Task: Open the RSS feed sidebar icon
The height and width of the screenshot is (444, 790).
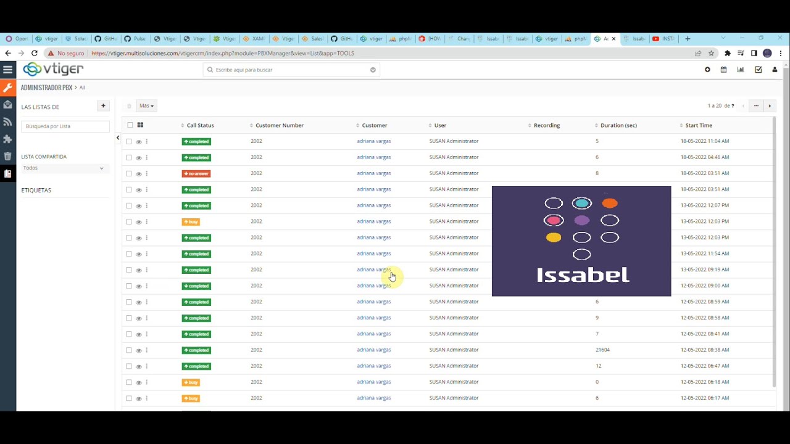Action: coord(8,122)
